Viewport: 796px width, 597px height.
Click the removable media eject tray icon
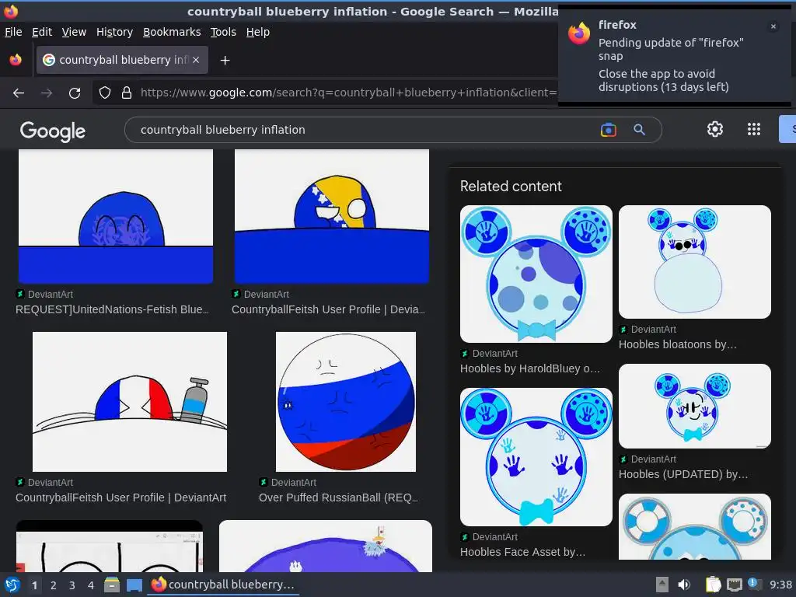(662, 585)
